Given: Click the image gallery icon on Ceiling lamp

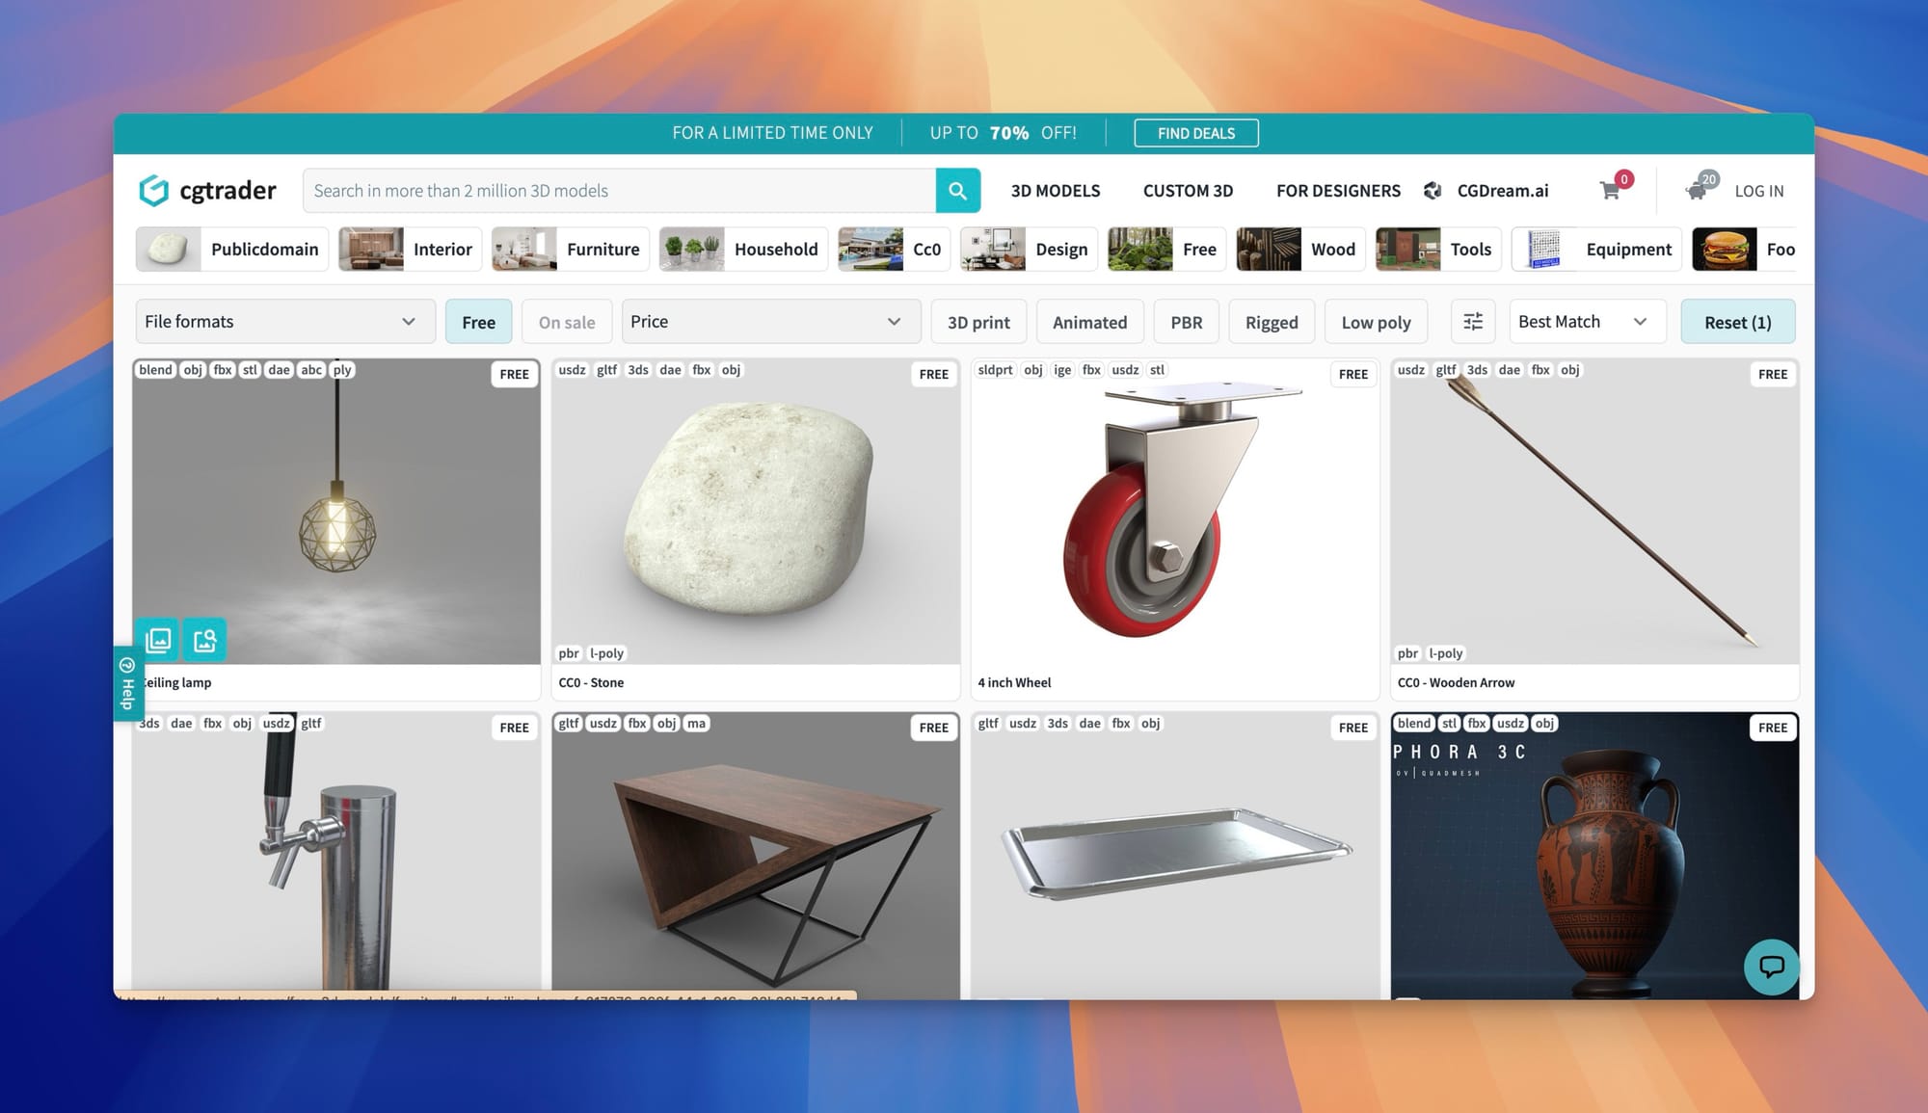Looking at the screenshot, I should click(x=158, y=640).
